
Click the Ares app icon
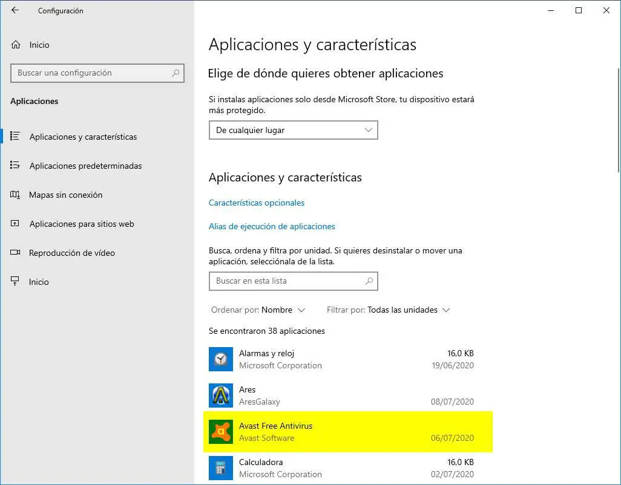(x=220, y=395)
